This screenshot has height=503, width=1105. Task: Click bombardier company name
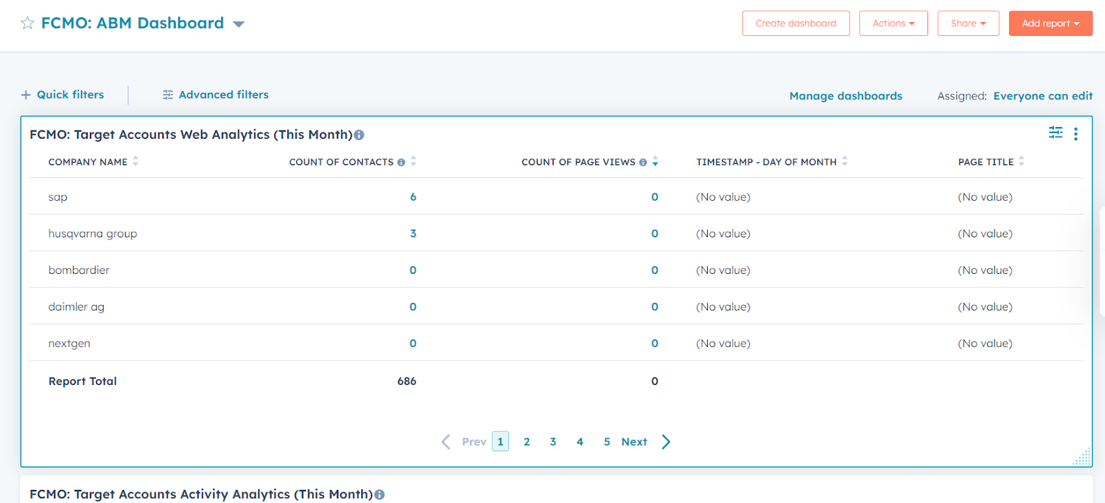(79, 270)
